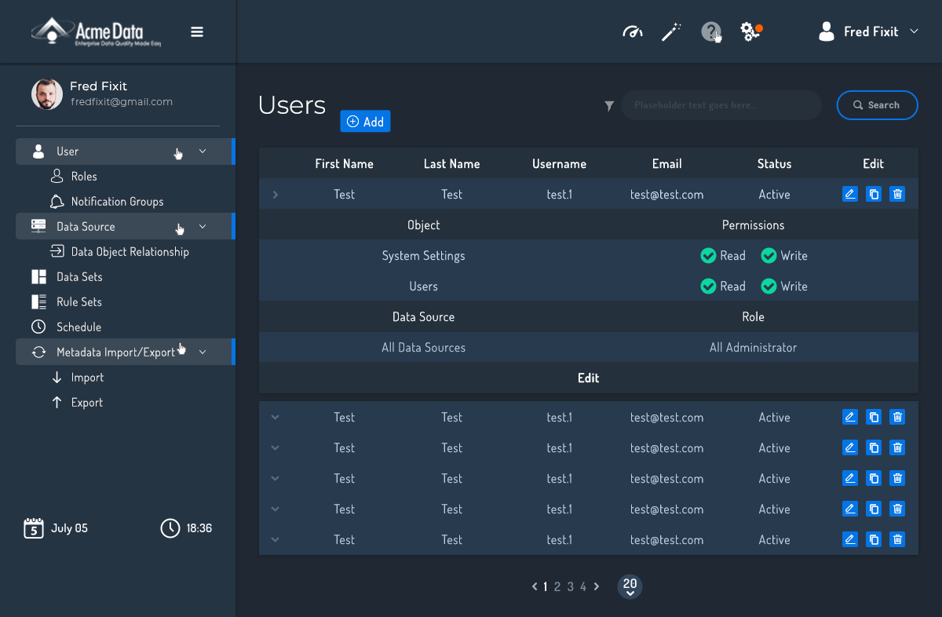The width and height of the screenshot is (942, 617).
Task: Click edit pencil icon in first user row
Action: pos(849,194)
